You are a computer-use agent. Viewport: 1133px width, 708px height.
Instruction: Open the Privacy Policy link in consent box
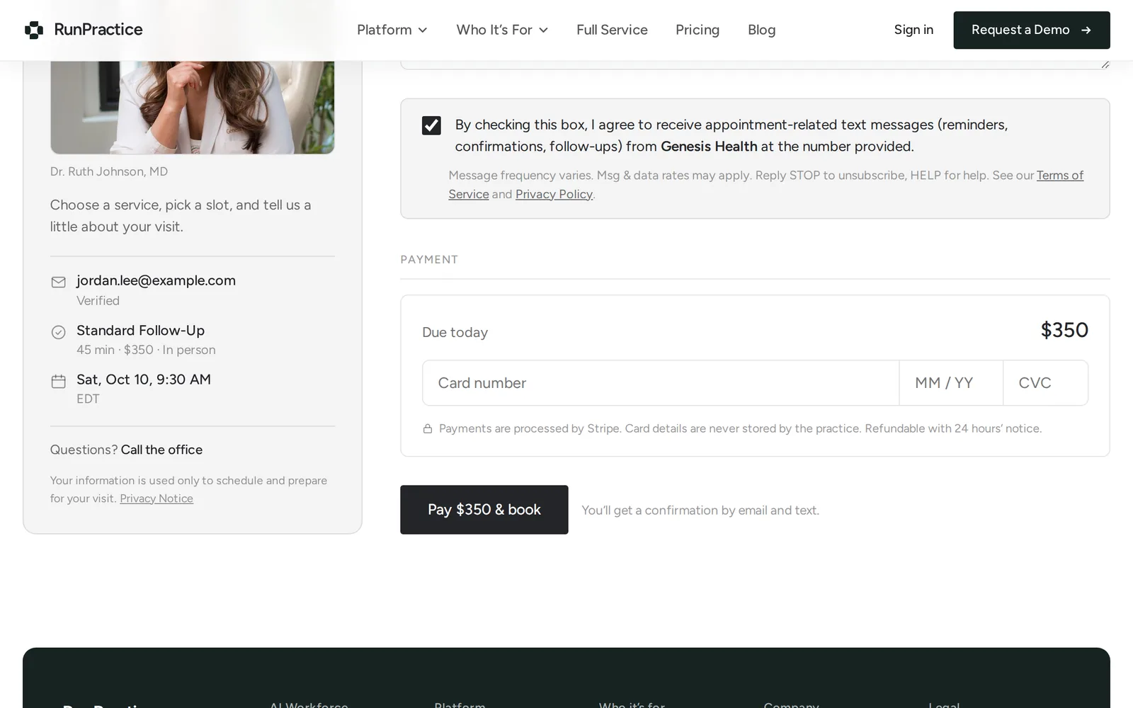[x=554, y=194]
